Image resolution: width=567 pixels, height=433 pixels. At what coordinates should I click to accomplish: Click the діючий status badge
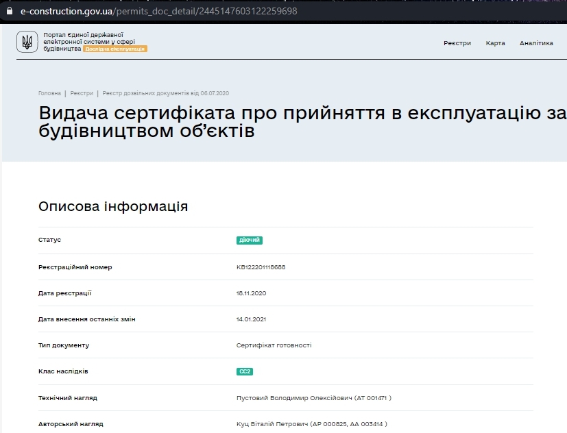tap(250, 240)
